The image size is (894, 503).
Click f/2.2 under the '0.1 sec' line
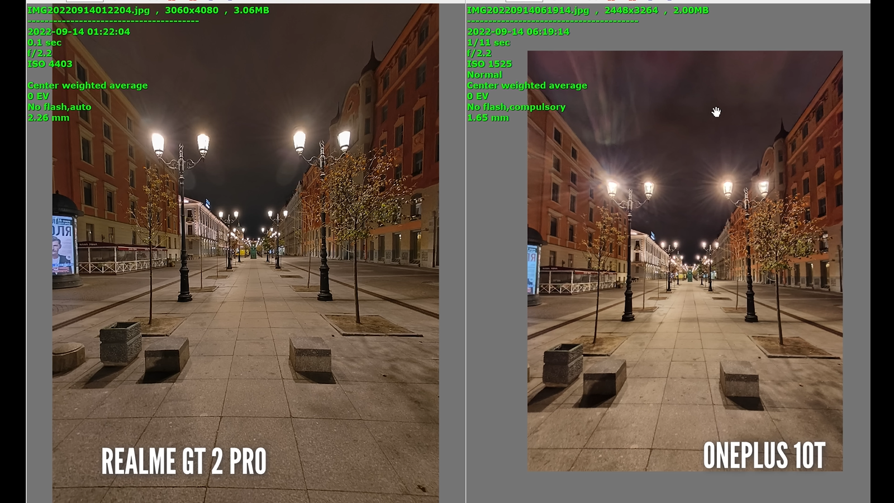pyautogui.click(x=40, y=53)
